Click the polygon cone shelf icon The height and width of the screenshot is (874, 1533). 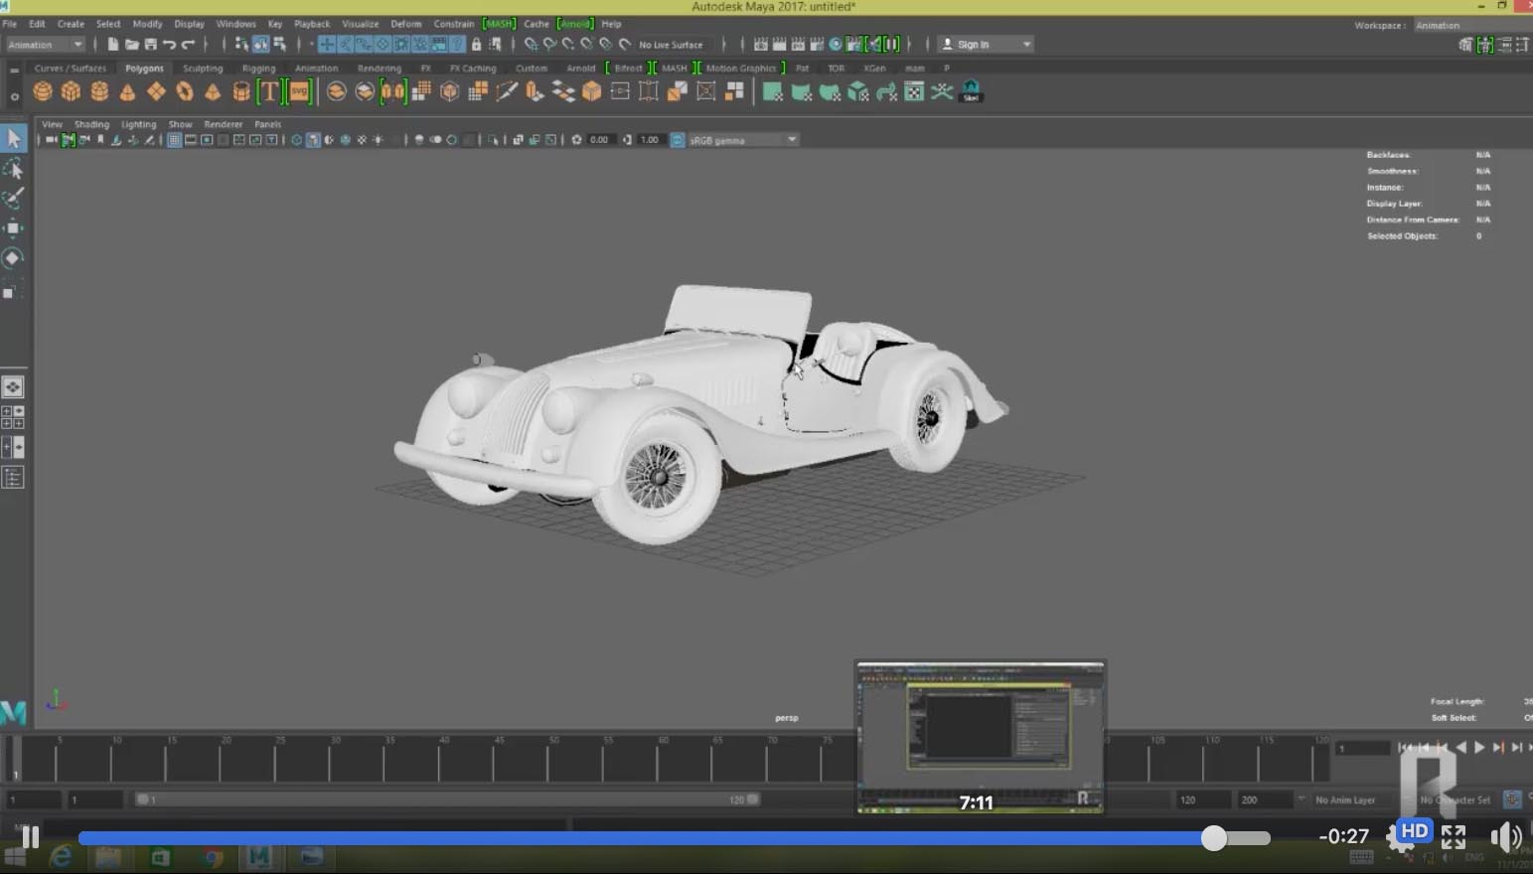coord(127,92)
